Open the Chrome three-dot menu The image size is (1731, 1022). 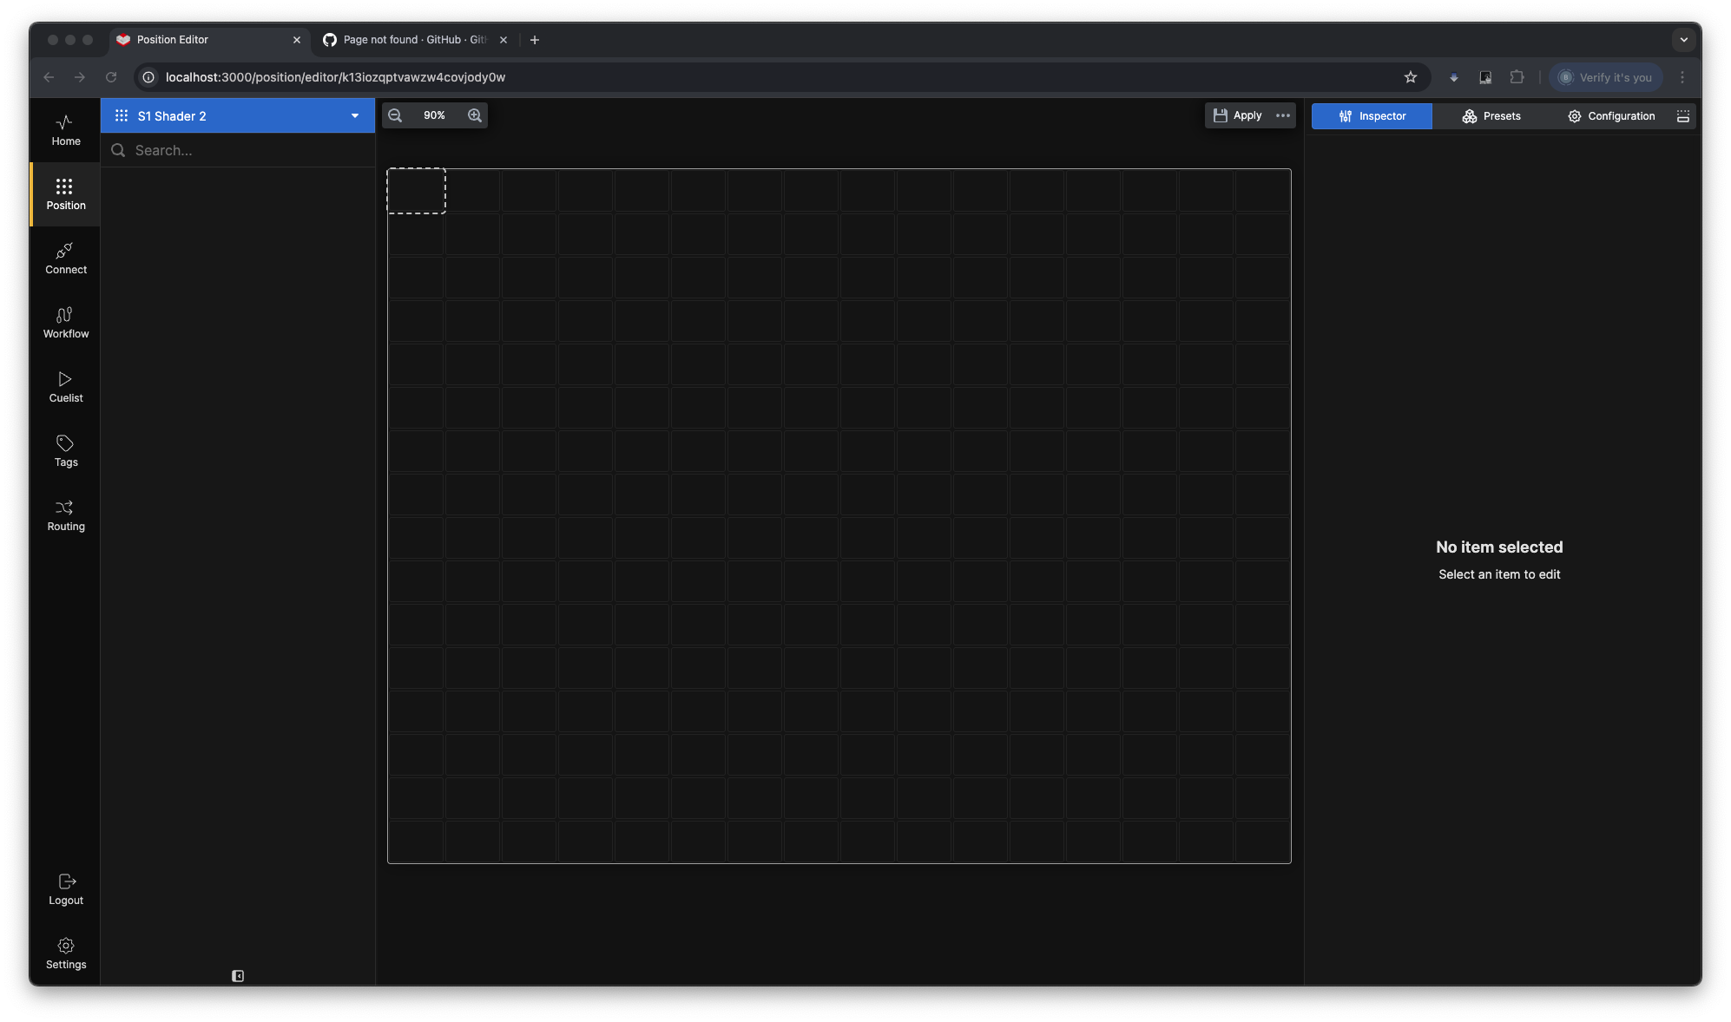[1682, 77]
